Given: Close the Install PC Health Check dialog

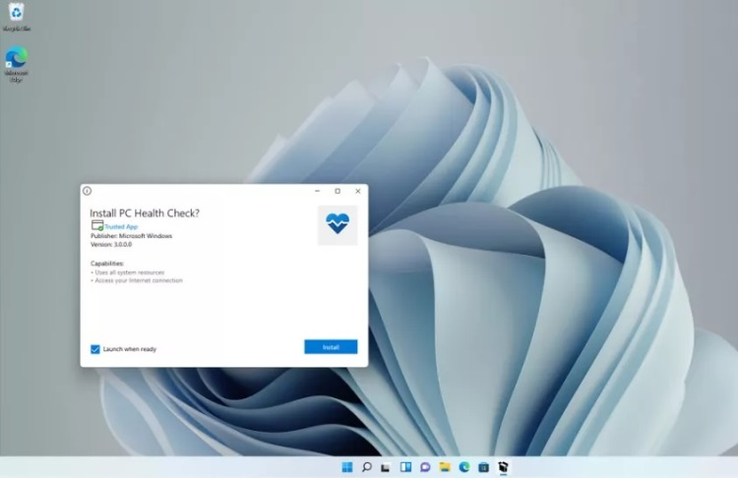Looking at the screenshot, I should click(358, 191).
